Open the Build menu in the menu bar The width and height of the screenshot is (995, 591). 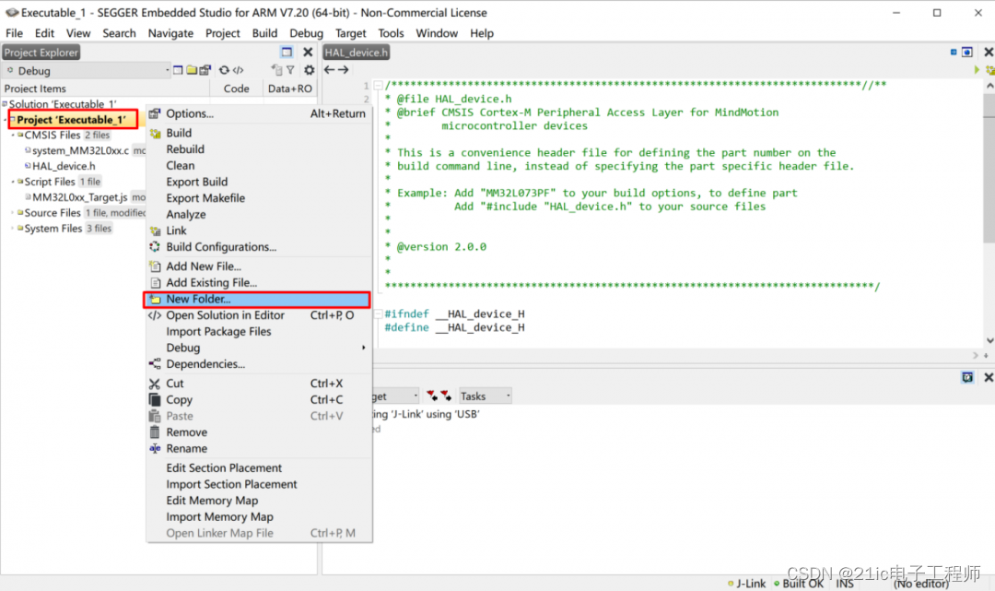(x=264, y=32)
